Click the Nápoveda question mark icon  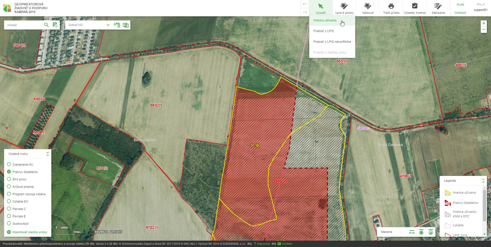coord(255,244)
